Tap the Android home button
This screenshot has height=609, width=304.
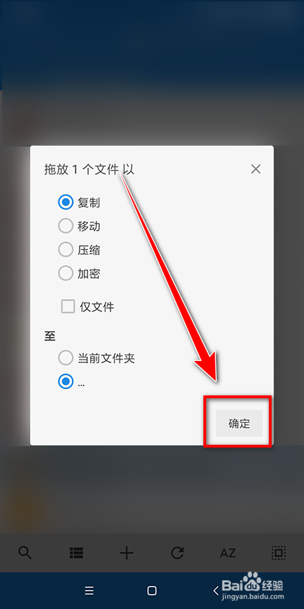pos(152,591)
